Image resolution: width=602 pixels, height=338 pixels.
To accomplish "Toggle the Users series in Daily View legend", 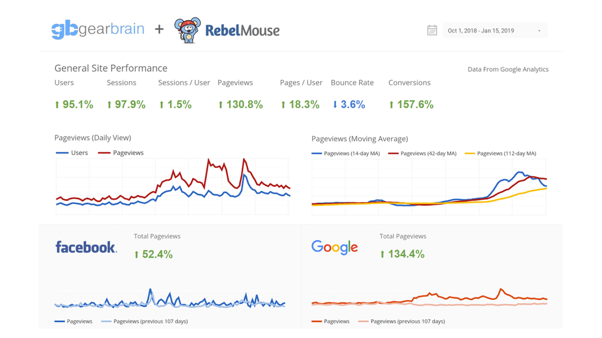I will coord(72,153).
